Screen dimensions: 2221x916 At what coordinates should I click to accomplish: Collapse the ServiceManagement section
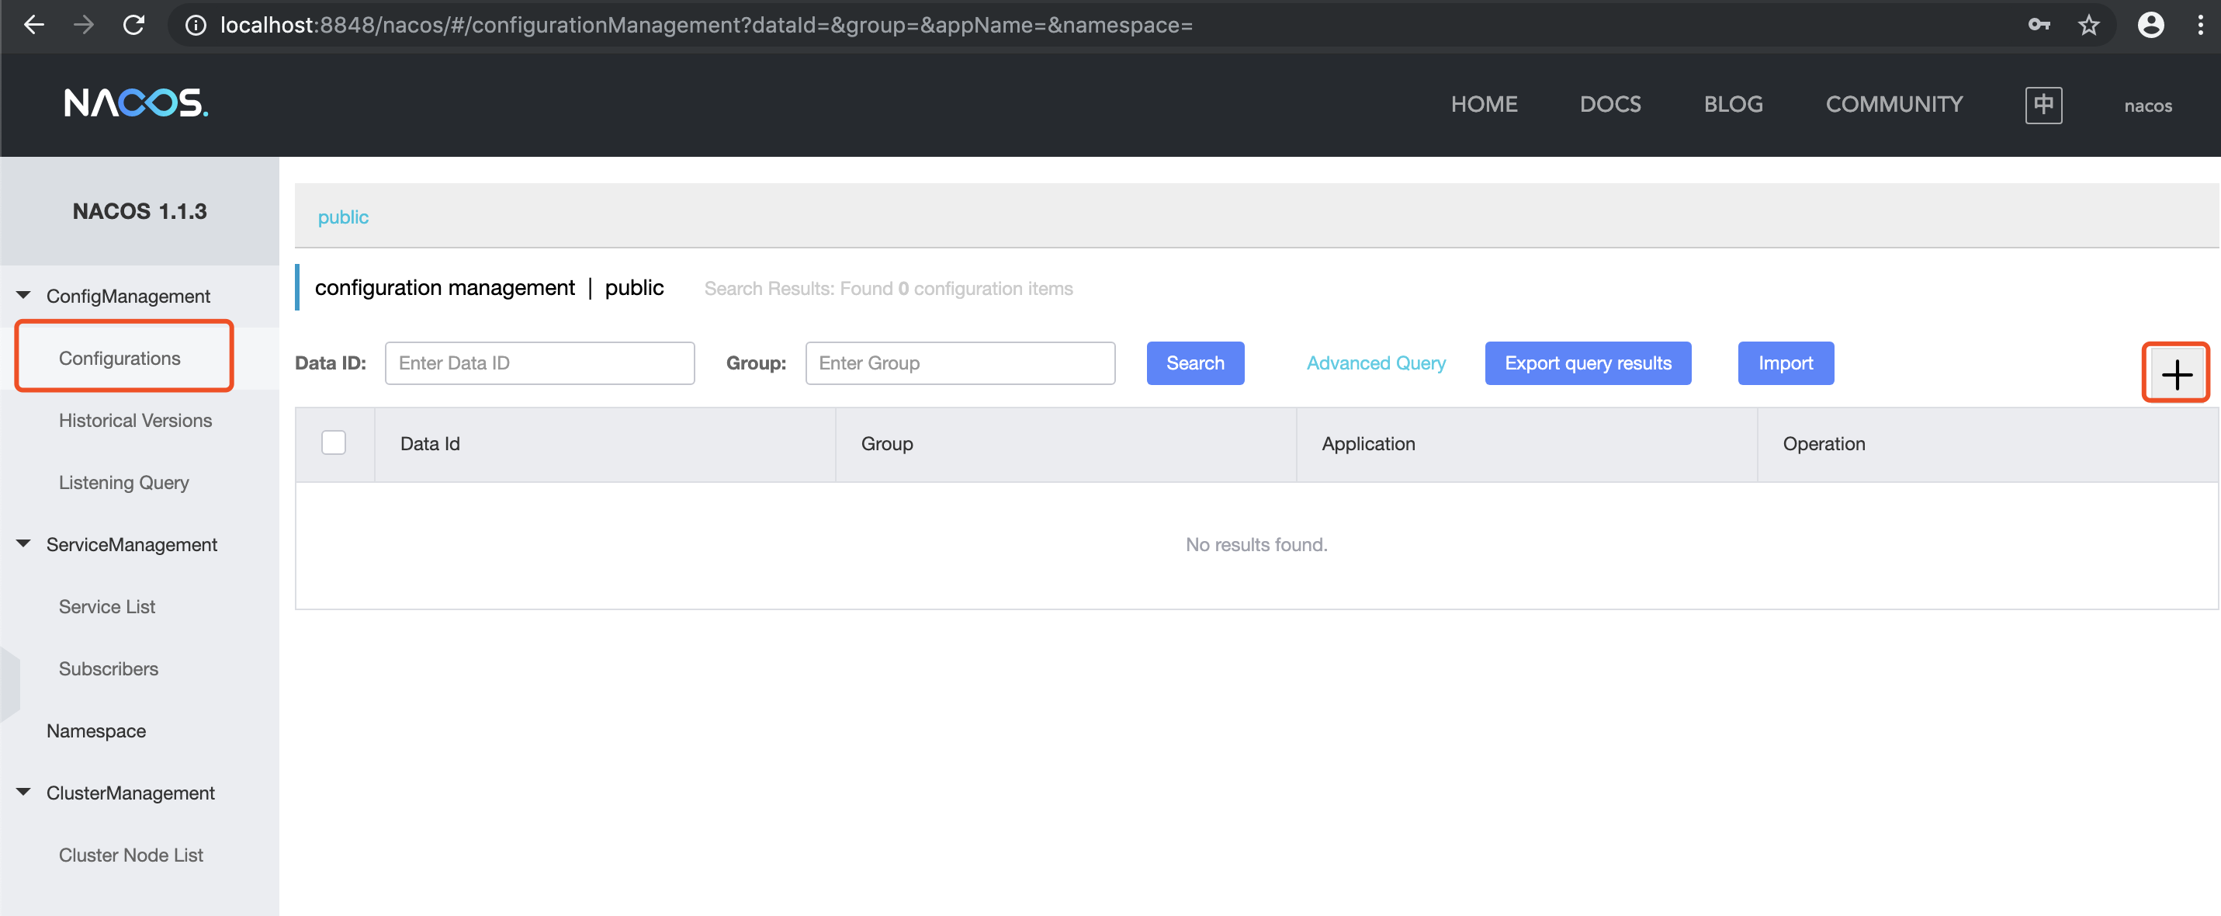[23, 544]
